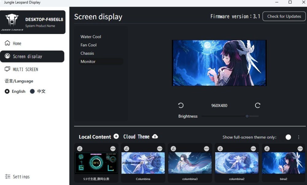Select the columbina2 theme thumbnail
The height and width of the screenshot is (185, 307).
pyautogui.click(x=237, y=163)
